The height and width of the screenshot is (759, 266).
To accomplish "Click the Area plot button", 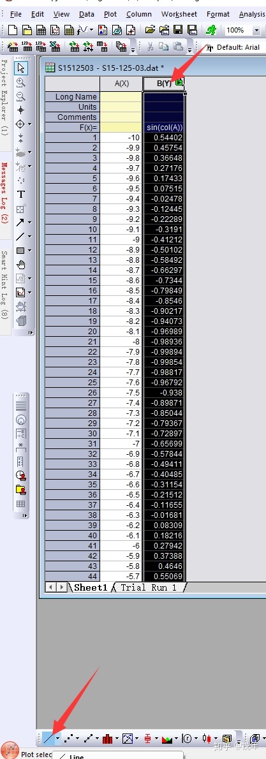I will pos(168,739).
